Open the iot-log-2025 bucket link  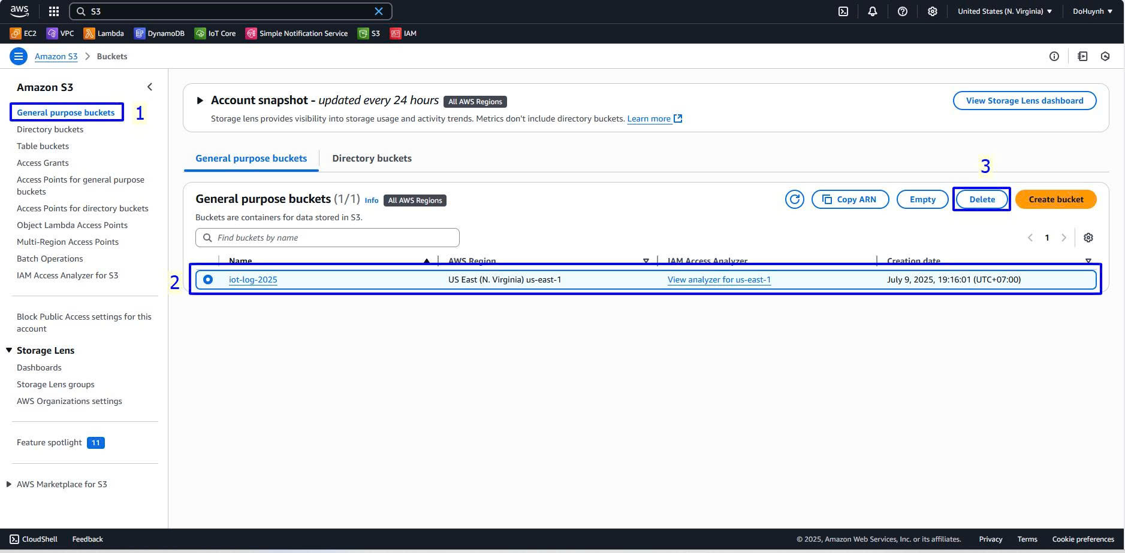pos(253,279)
